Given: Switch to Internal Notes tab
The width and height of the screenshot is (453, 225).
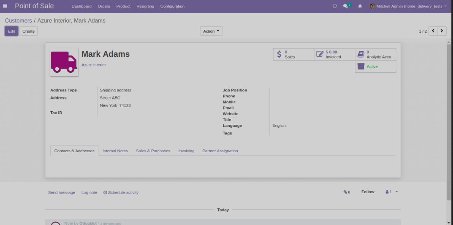Looking at the screenshot, I should (x=115, y=151).
